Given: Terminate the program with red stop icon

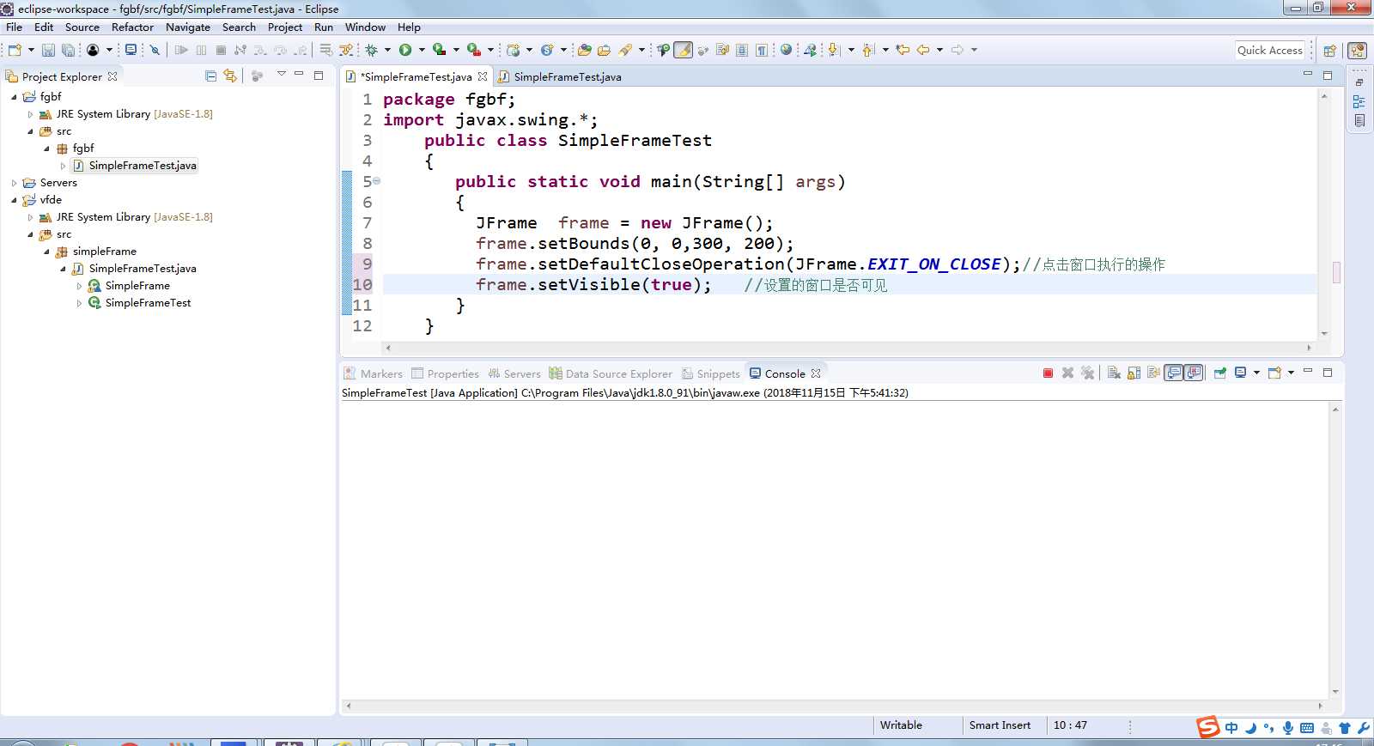Looking at the screenshot, I should 1048,373.
